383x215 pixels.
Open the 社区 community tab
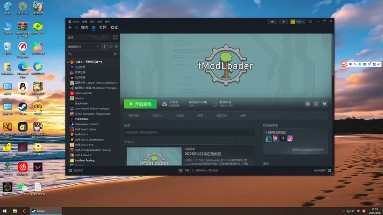(x=103, y=28)
